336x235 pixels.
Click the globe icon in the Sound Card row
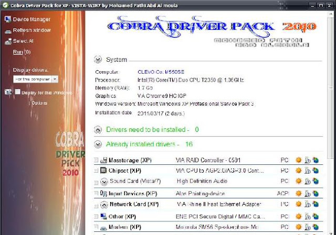pyautogui.click(x=316, y=181)
